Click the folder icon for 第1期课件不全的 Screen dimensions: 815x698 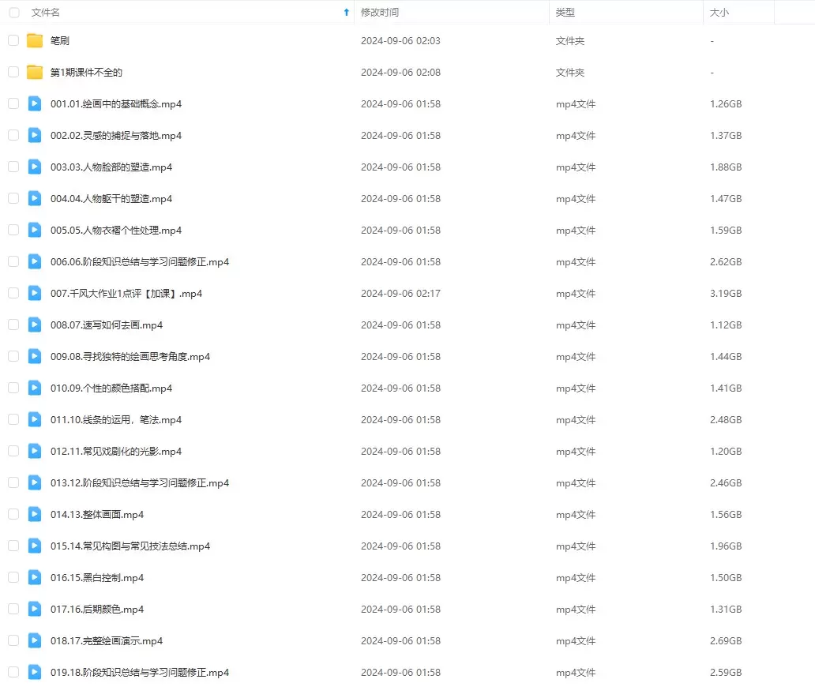pos(35,73)
